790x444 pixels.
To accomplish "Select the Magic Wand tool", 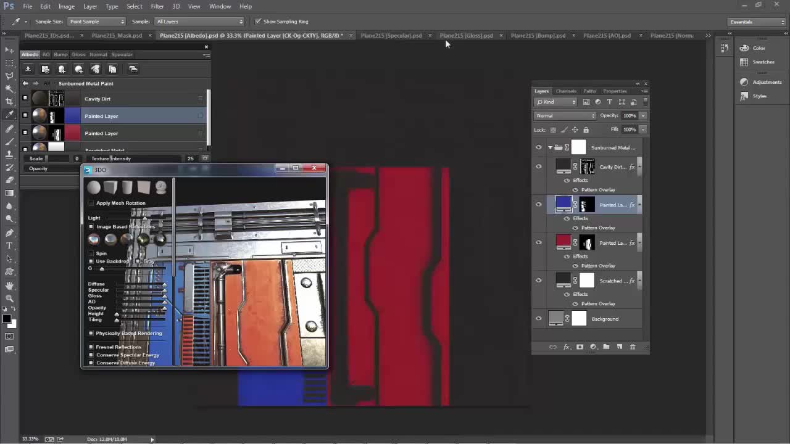I will [9, 89].
